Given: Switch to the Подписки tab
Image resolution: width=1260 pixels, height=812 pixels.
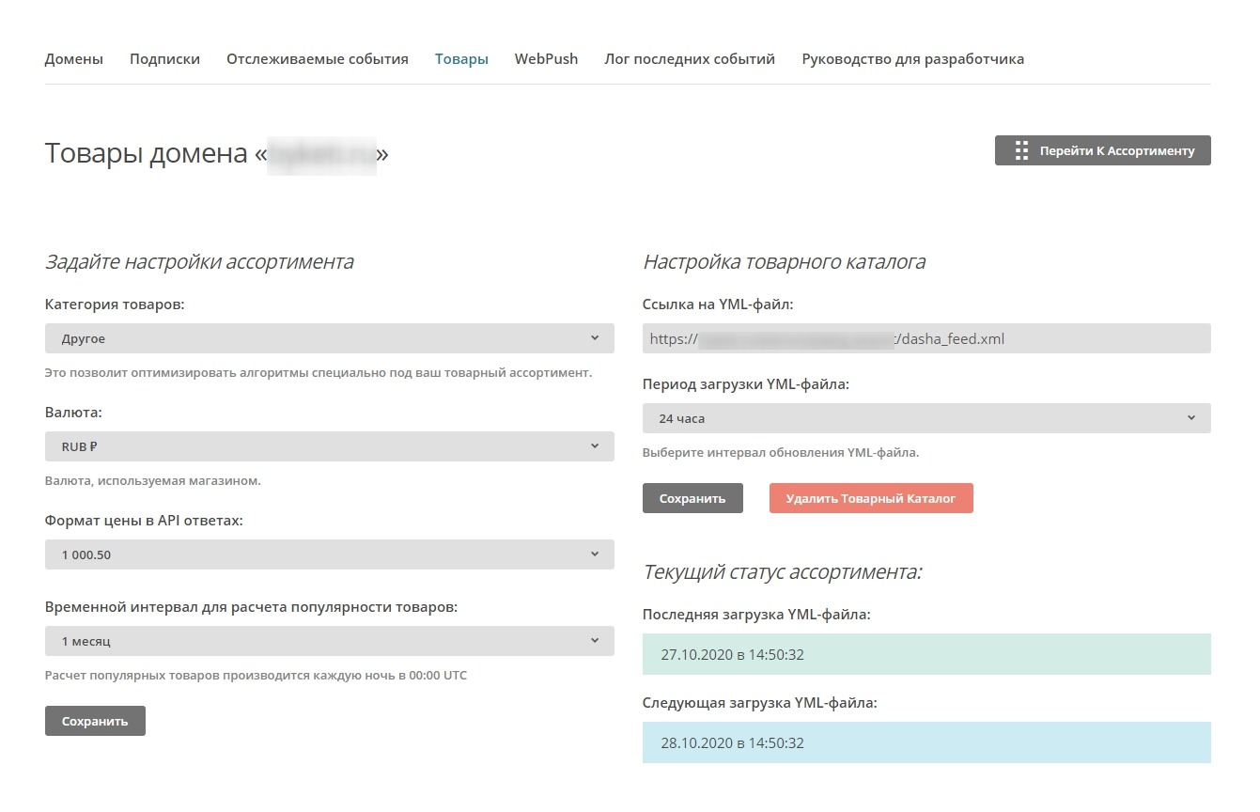Looking at the screenshot, I should [164, 59].
